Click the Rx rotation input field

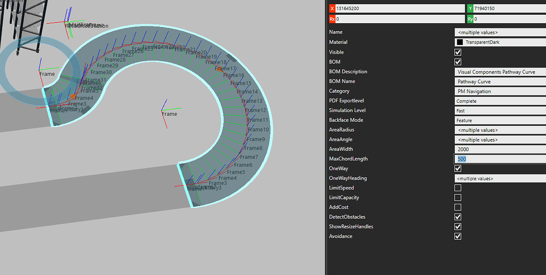(x=400, y=19)
